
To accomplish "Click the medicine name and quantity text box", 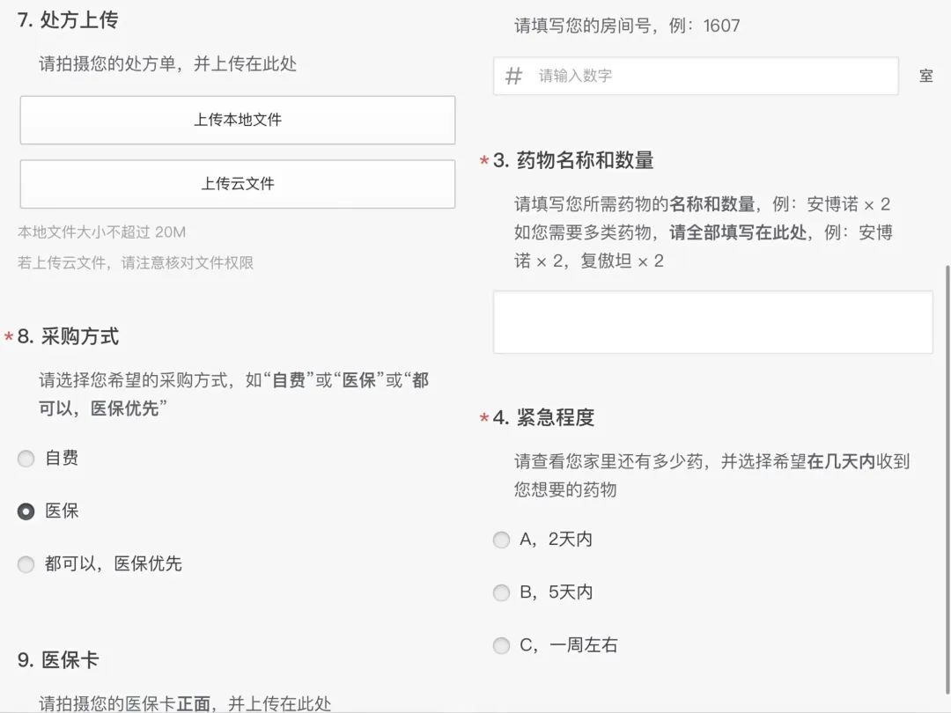I will [712, 322].
